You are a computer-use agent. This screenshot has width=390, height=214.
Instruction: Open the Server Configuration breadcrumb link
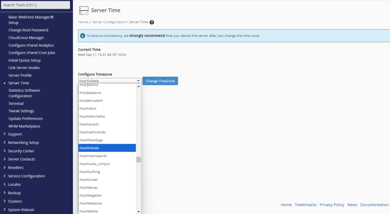tap(109, 22)
